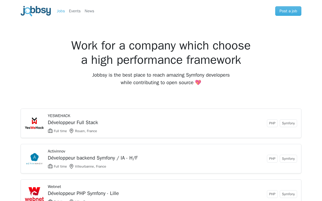
Task: Click PHP tag on Activinnov listing
Action: pos(272,159)
